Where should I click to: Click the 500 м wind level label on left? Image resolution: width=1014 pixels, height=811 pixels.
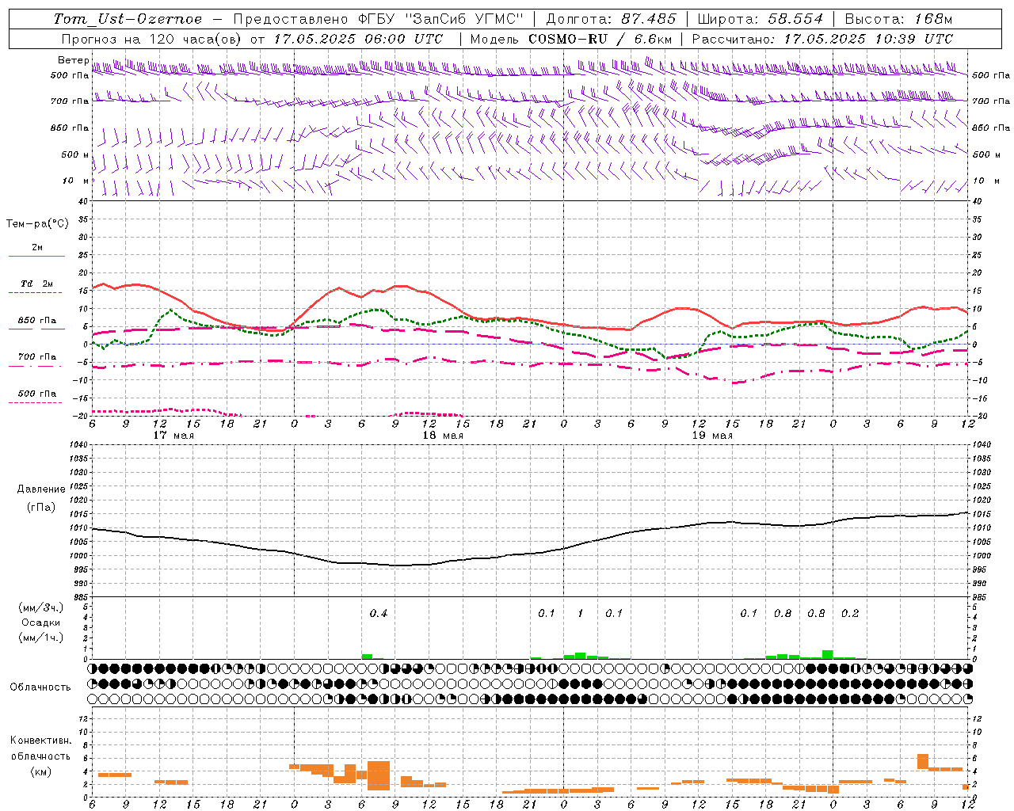[x=75, y=154]
